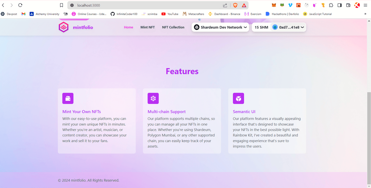Click the Shardeum network logo icon
This screenshot has height=188, width=371.
click(197, 27)
